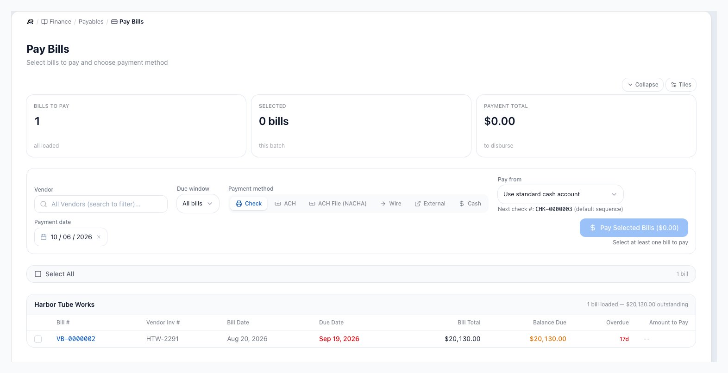This screenshot has width=728, height=373.
Task: Click check number CHK-0000003
Action: click(x=554, y=209)
